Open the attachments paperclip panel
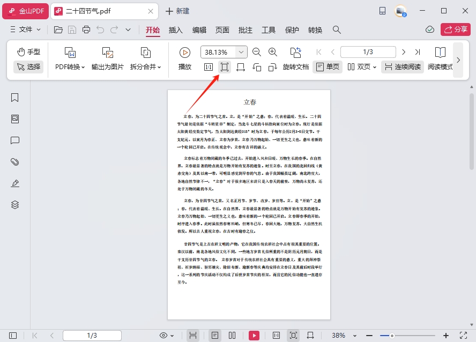This screenshot has width=476, height=342. [15, 162]
